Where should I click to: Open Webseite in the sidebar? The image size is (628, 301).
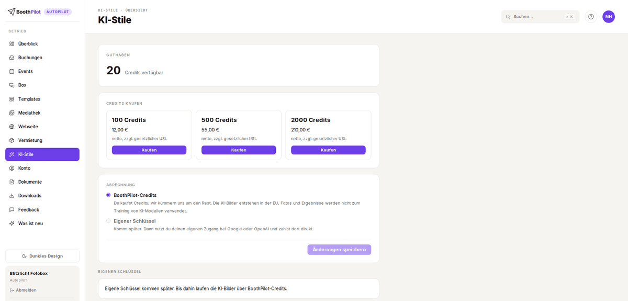point(42,127)
